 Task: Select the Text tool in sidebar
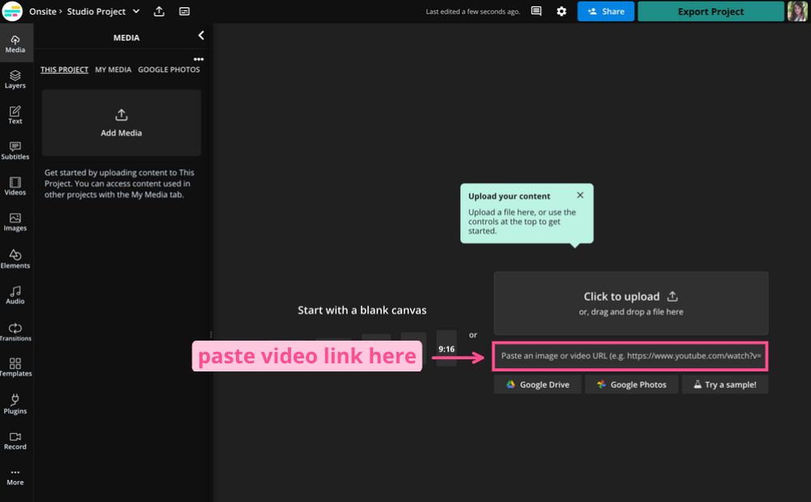coord(15,115)
